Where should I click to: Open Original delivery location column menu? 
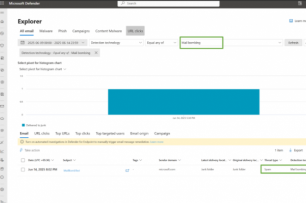tap(247, 160)
